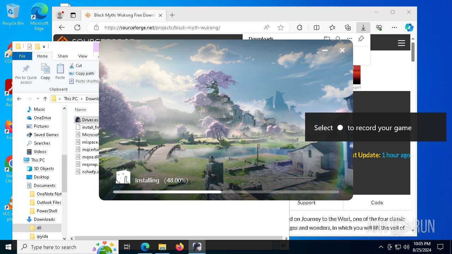
Task: Select Driver.exe file
Action: click(87, 120)
